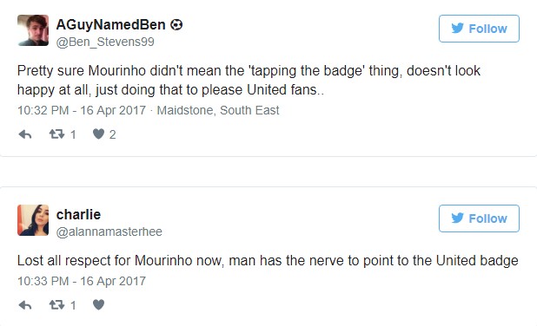Viewport: 537px width, 326px height.
Task: Visit the @Ben_Stevens99 handle
Action: [x=105, y=42]
